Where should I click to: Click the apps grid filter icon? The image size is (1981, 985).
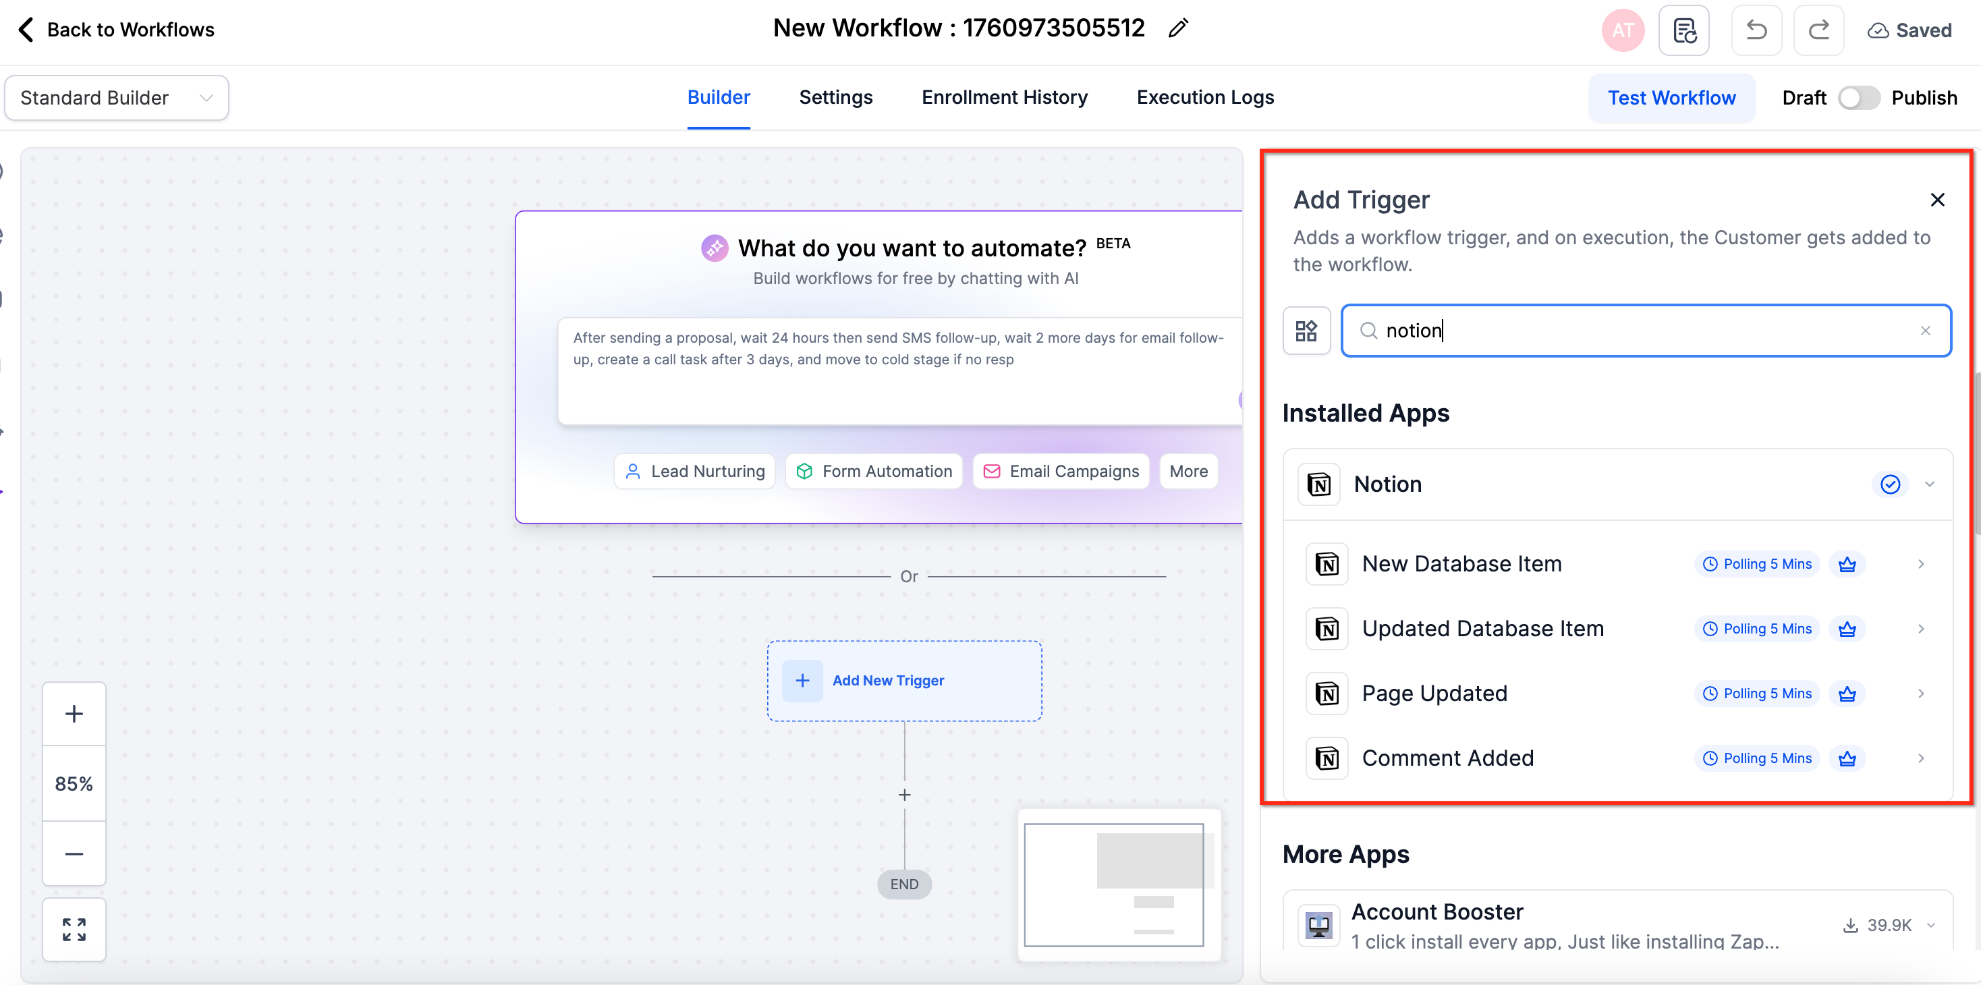pos(1306,331)
